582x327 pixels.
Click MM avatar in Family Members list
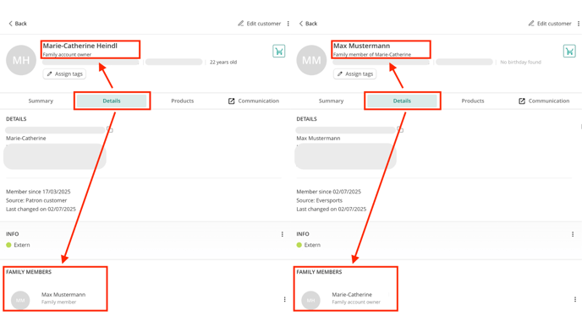[20, 300]
